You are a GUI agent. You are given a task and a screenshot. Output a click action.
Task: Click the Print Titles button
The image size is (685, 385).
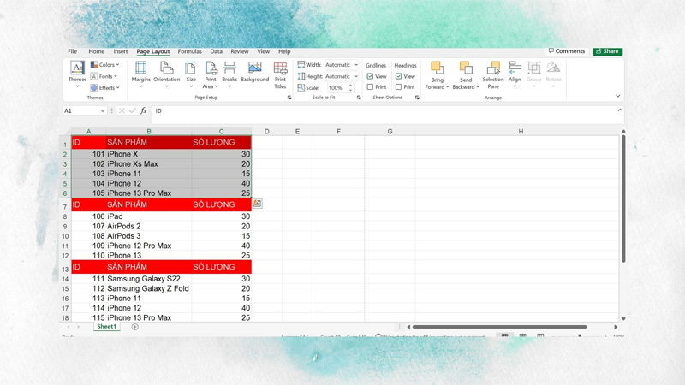pos(280,74)
